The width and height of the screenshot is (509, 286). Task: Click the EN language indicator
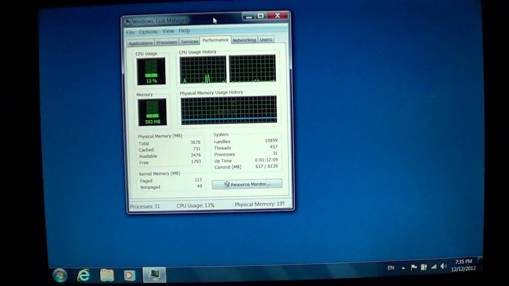coord(391,268)
